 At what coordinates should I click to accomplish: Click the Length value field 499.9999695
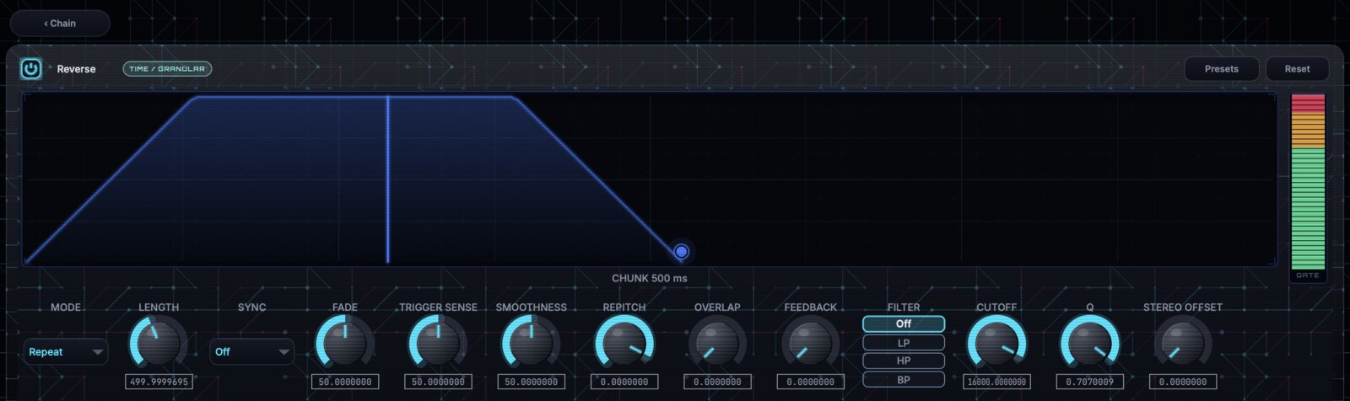tap(158, 382)
